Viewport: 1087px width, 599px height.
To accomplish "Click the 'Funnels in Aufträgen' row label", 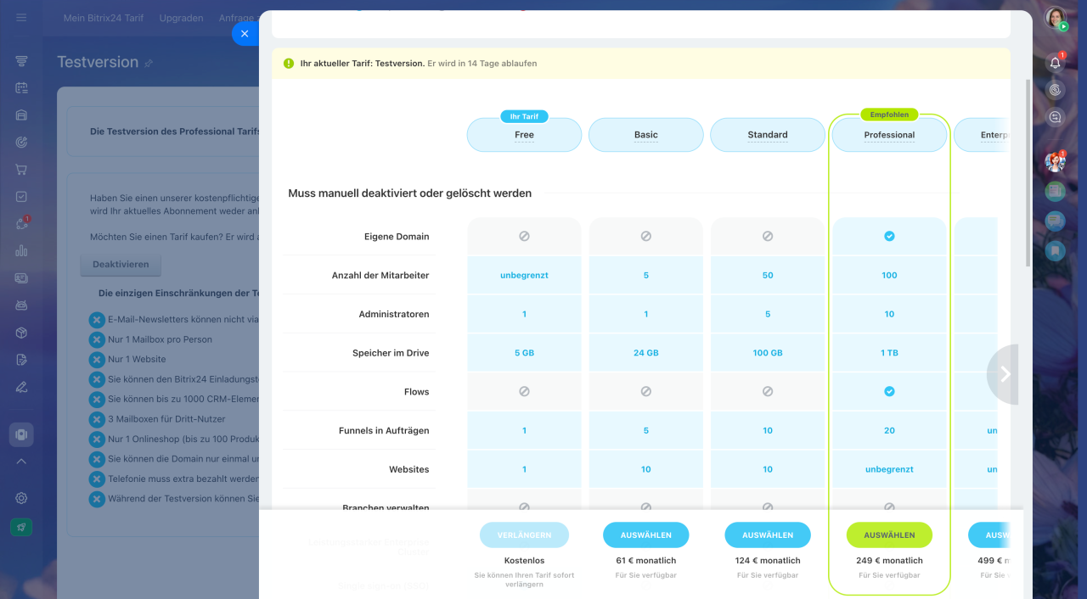I will pos(384,431).
